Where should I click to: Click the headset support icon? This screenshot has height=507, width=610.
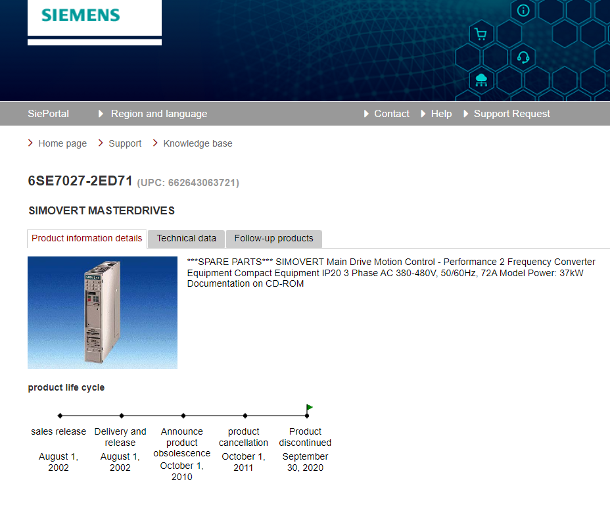[x=523, y=57]
